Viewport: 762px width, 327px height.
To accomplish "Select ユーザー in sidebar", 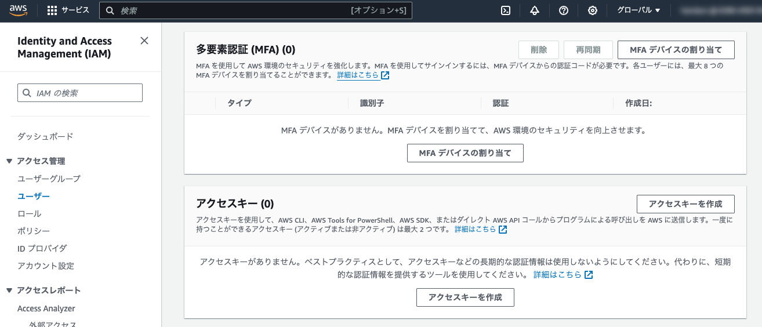I will (x=34, y=197).
